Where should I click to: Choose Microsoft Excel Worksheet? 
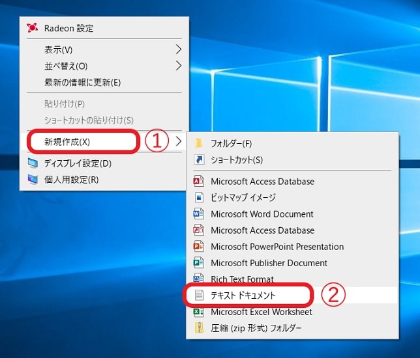(292, 312)
